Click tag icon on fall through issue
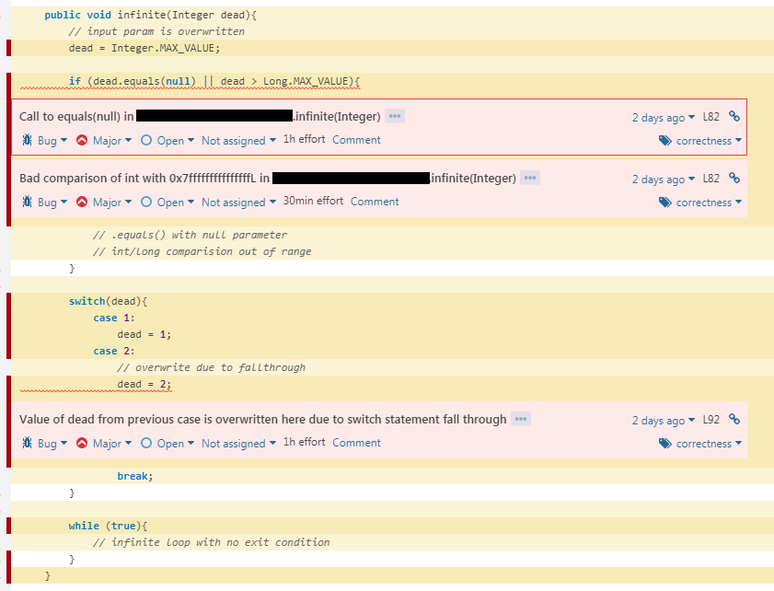 pos(664,444)
